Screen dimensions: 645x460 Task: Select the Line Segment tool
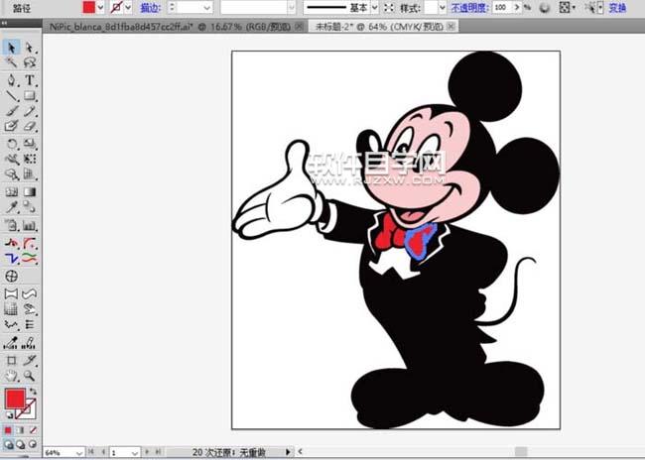click(x=11, y=96)
